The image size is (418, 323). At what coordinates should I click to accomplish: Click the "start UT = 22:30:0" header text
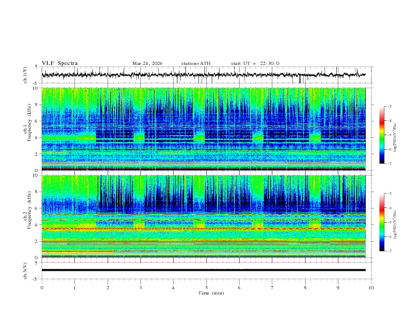tap(255, 63)
